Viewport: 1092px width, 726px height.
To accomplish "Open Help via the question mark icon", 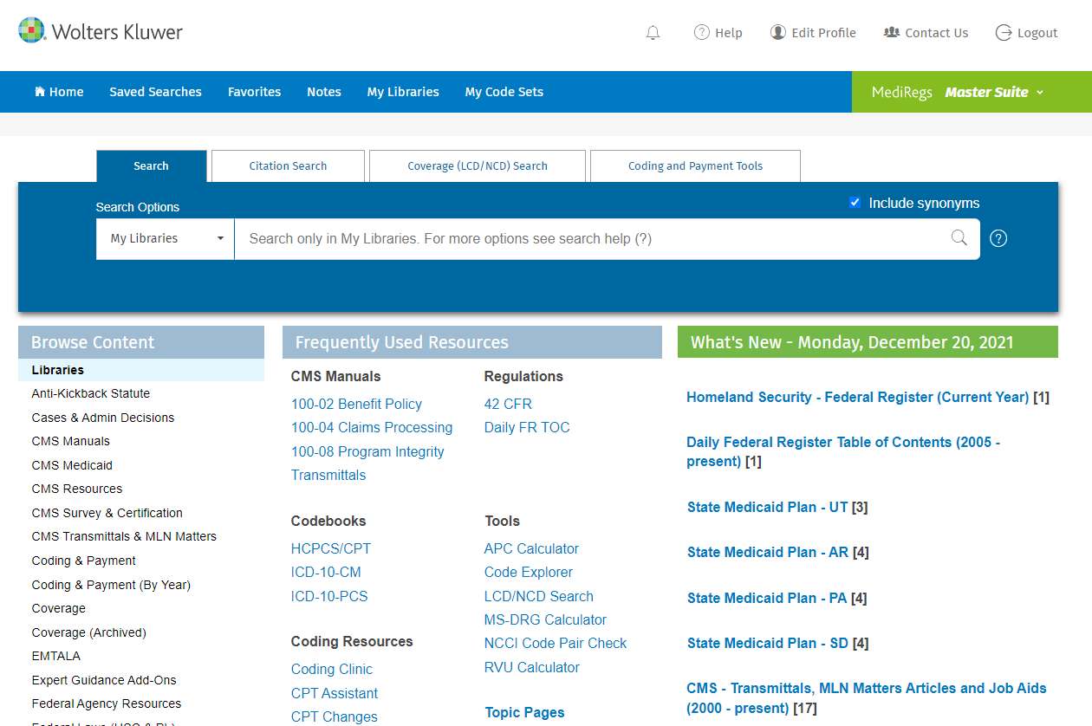I will [702, 33].
